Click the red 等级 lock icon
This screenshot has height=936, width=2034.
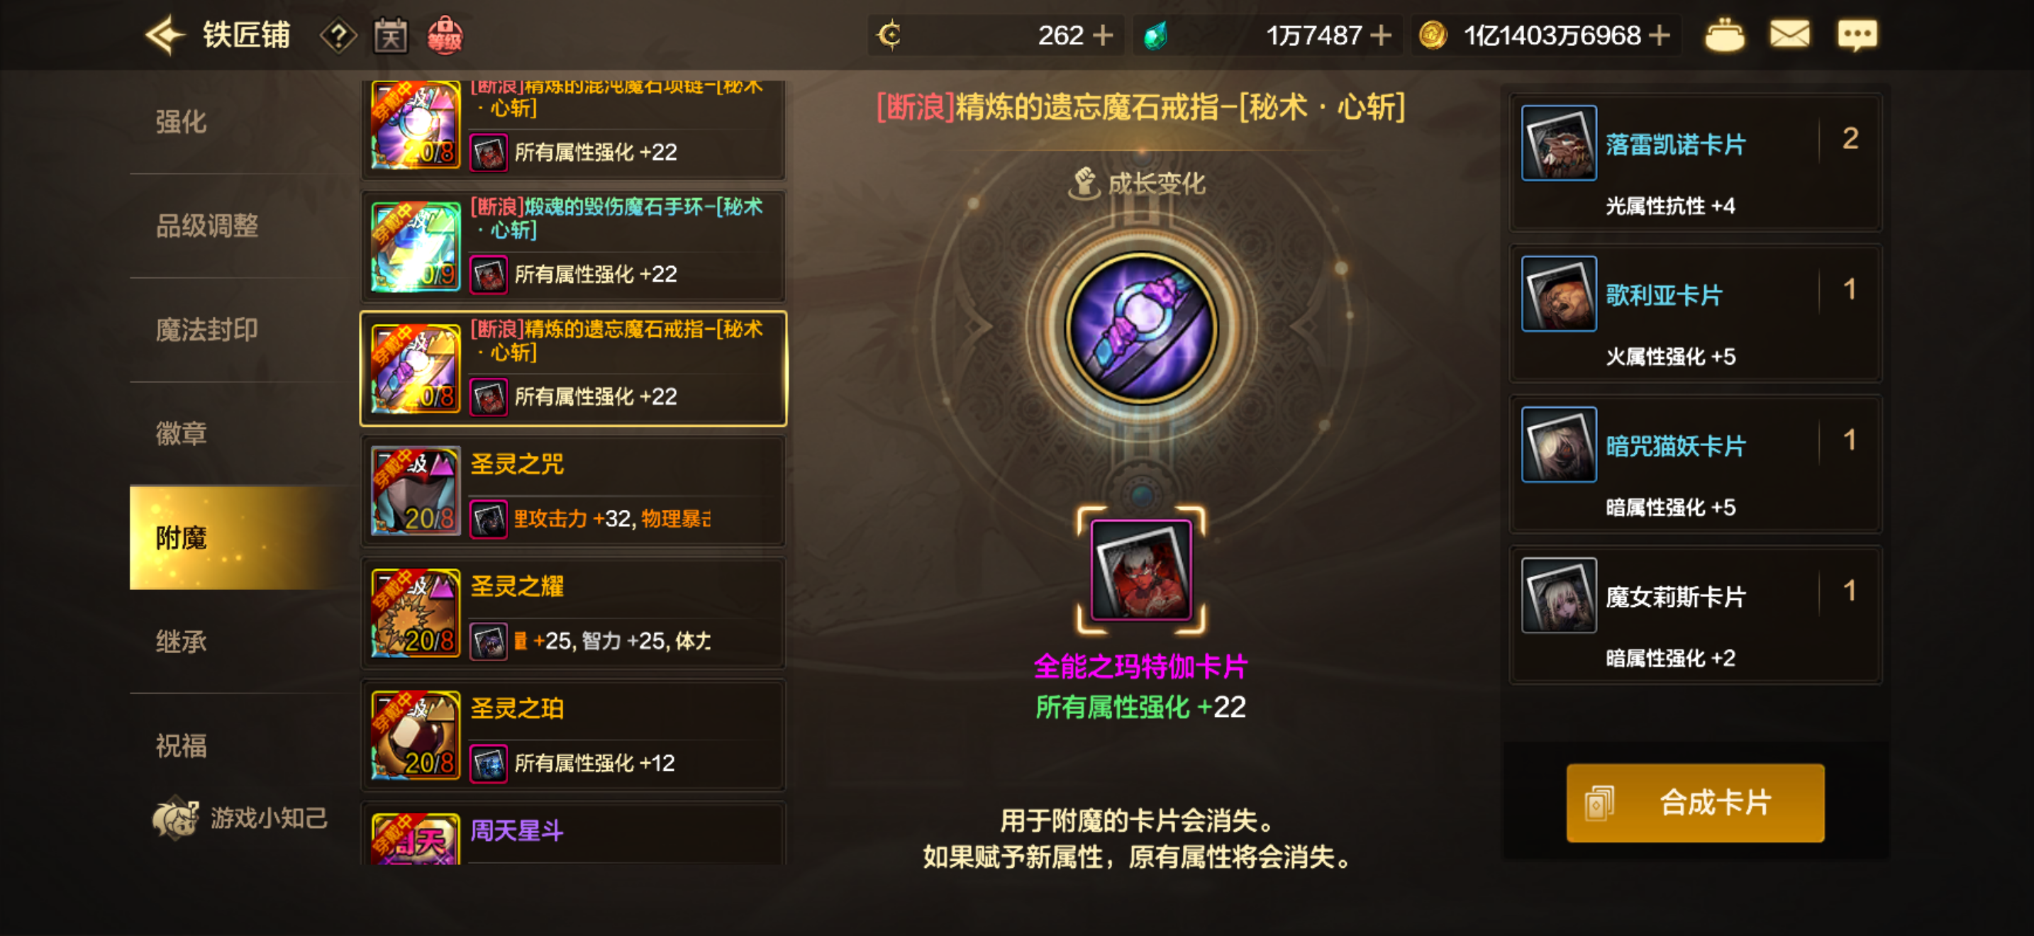pos(445,35)
